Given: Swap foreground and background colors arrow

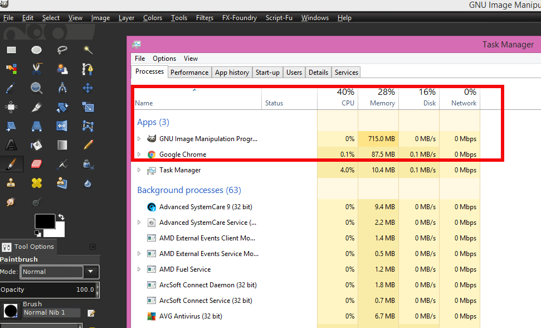Looking at the screenshot, I should (x=61, y=216).
